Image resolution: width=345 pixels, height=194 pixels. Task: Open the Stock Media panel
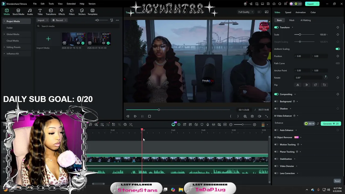click(18, 12)
